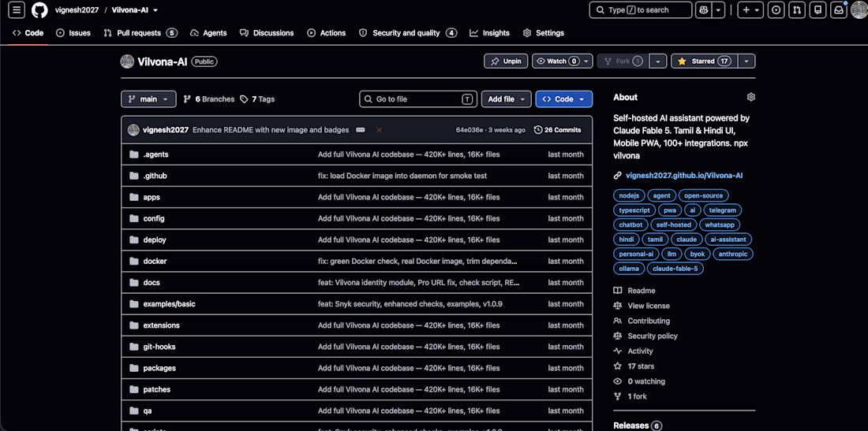Click the docker folder icon
The height and width of the screenshot is (431, 868).
133,262
